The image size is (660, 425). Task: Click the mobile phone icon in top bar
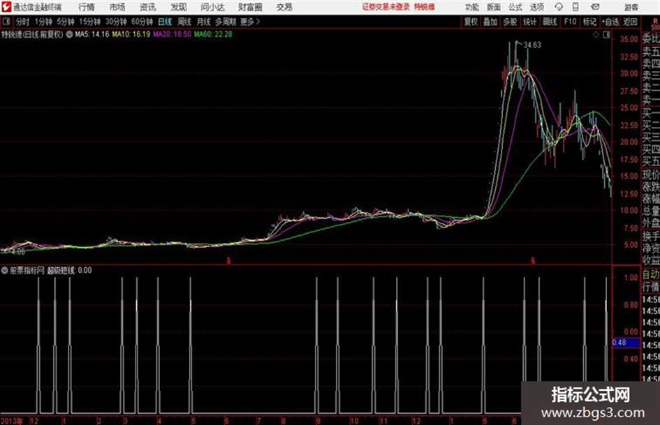pyautogui.click(x=575, y=7)
